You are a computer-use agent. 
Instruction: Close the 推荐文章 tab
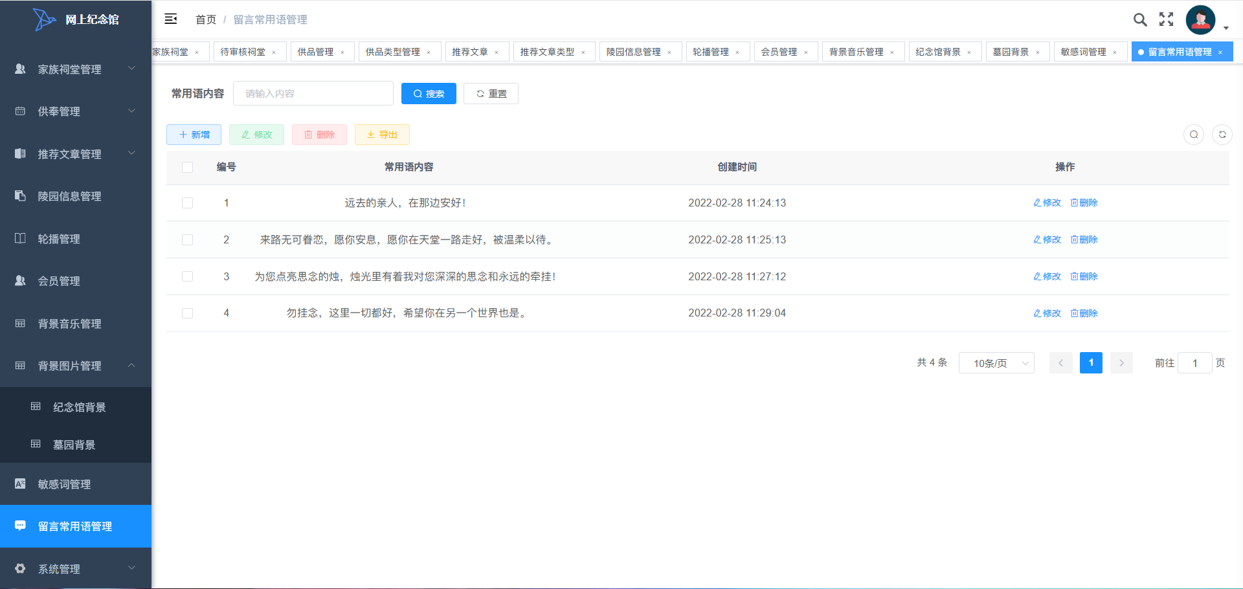(x=497, y=52)
